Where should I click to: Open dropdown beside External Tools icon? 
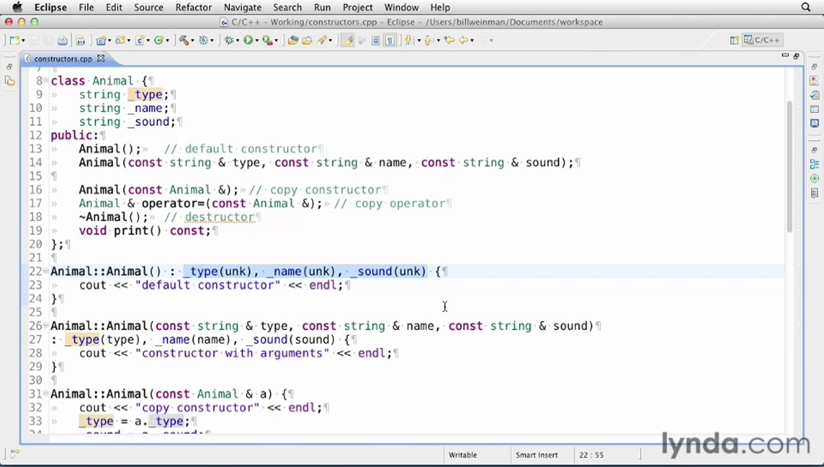point(276,40)
